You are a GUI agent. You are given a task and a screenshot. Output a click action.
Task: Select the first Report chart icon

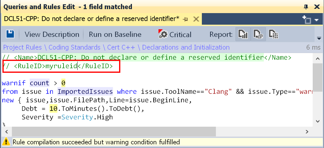(243, 34)
